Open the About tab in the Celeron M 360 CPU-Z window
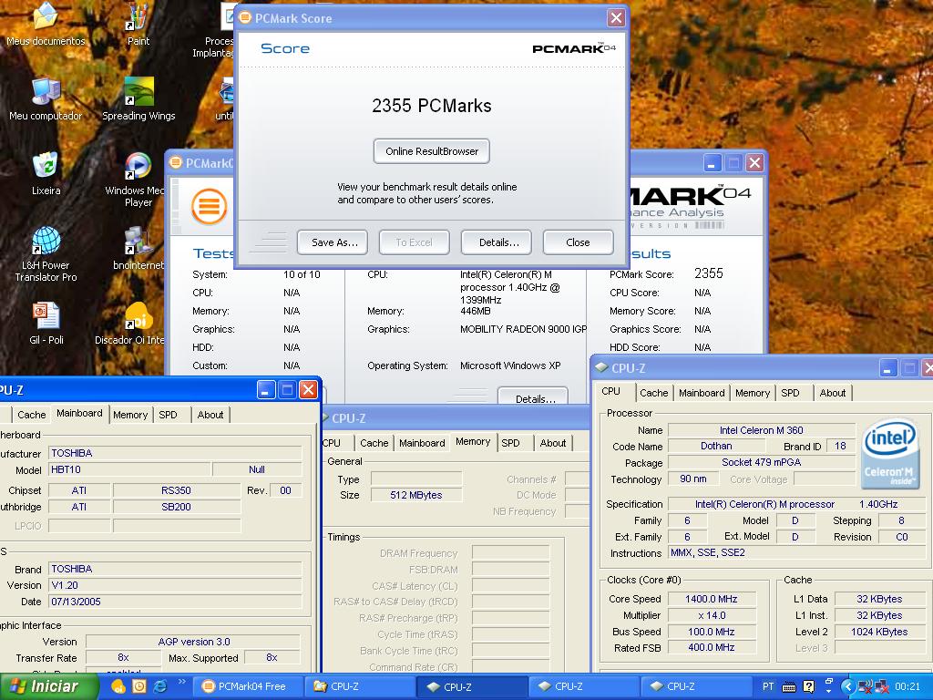 (x=832, y=393)
